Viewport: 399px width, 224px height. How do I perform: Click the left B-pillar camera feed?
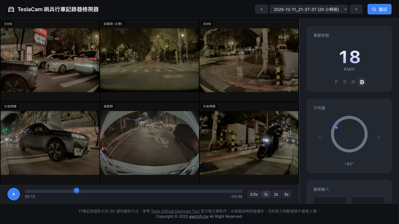(x=50, y=60)
